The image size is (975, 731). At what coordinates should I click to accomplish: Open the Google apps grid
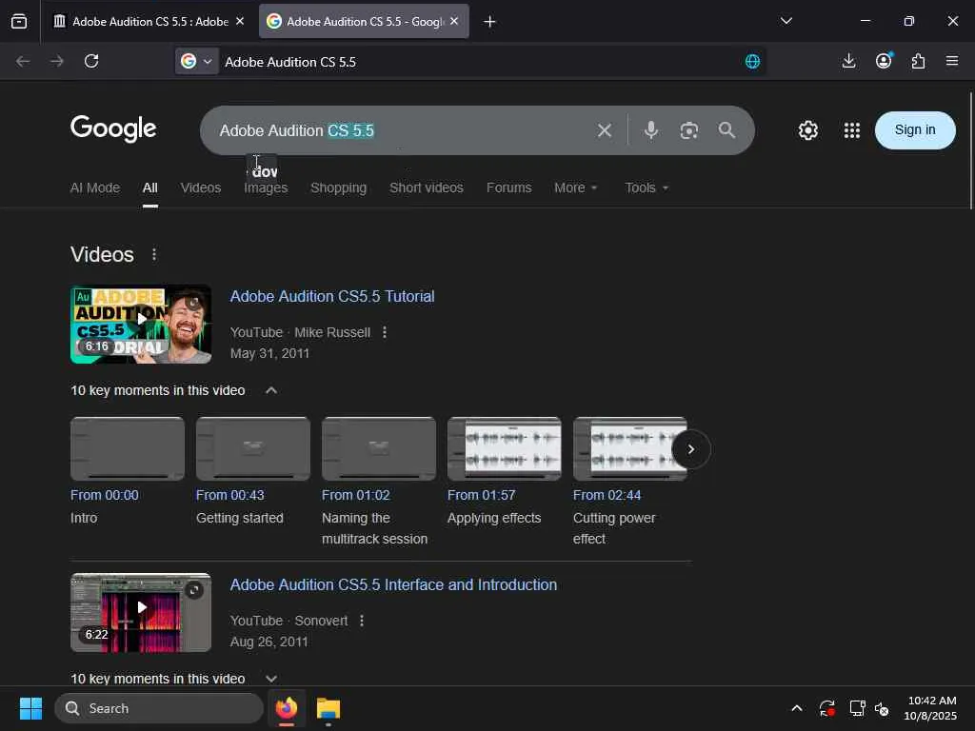pyautogui.click(x=852, y=130)
